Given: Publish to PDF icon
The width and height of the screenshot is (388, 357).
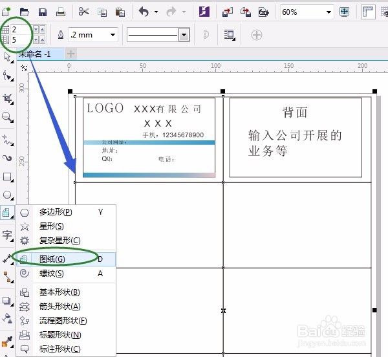Looking at the screenshot, I should pyautogui.click(x=264, y=12).
